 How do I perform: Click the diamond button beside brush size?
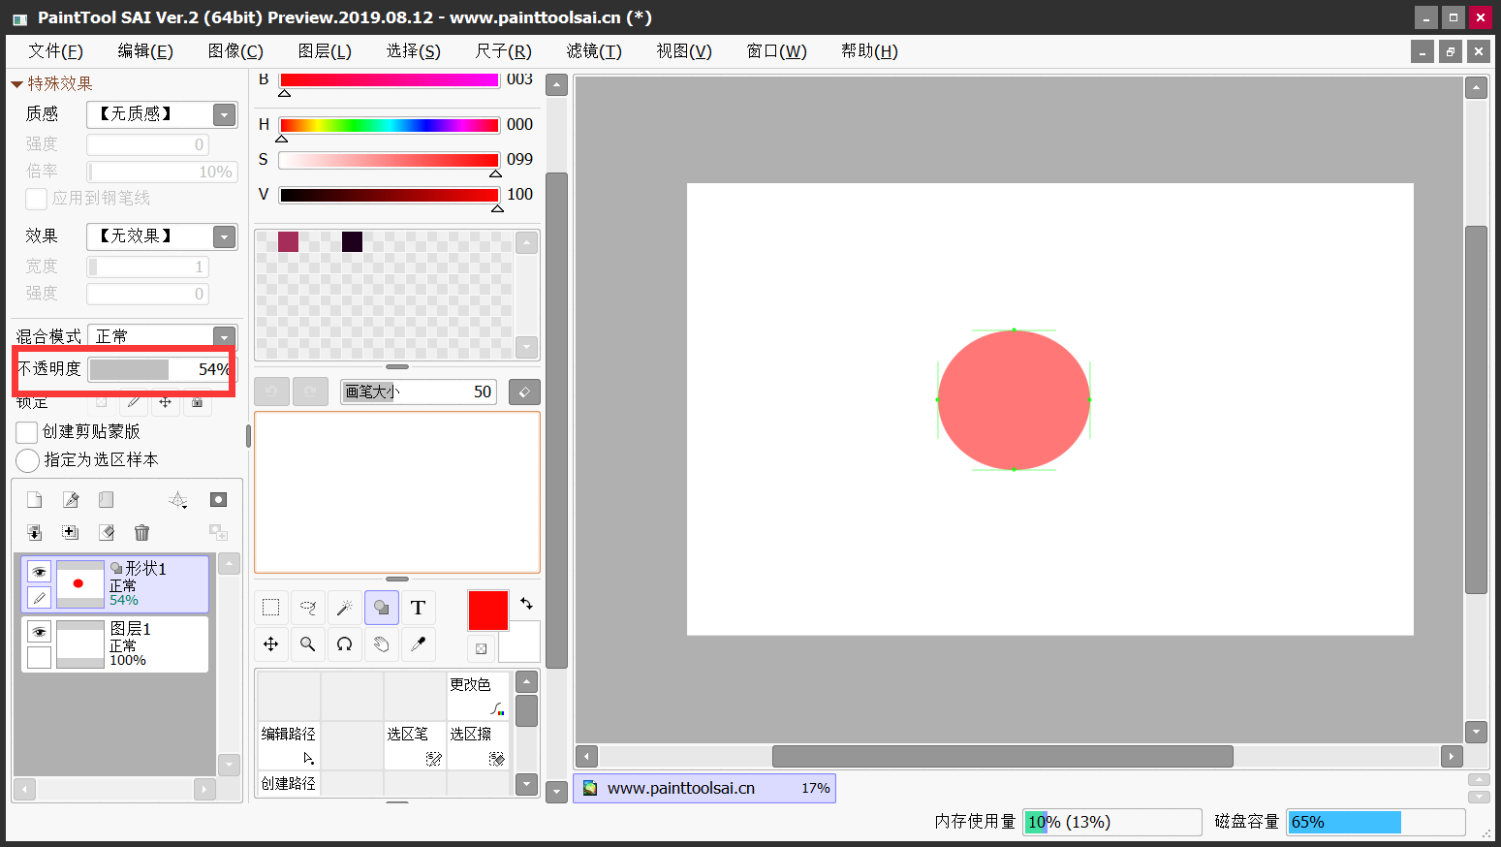[524, 392]
